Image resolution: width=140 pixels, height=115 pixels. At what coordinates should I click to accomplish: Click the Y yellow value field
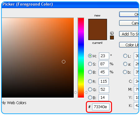click(136, 98)
